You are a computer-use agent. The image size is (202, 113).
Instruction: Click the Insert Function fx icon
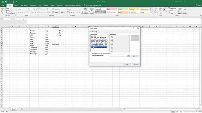coord(24,19)
